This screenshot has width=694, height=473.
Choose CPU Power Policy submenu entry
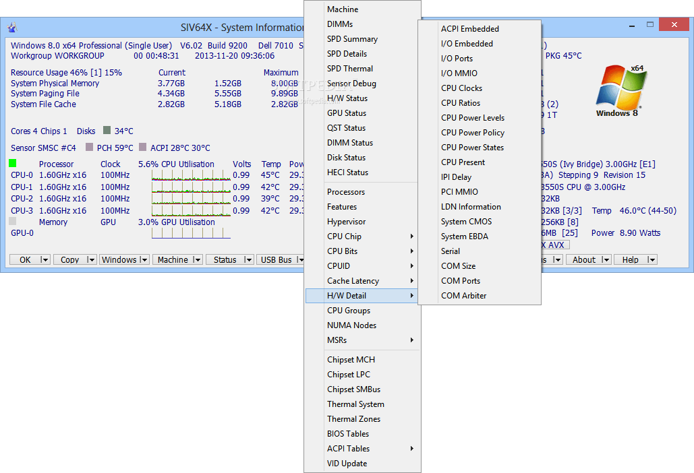tap(480, 132)
